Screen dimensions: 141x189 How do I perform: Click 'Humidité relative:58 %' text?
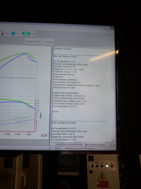click(x=63, y=134)
